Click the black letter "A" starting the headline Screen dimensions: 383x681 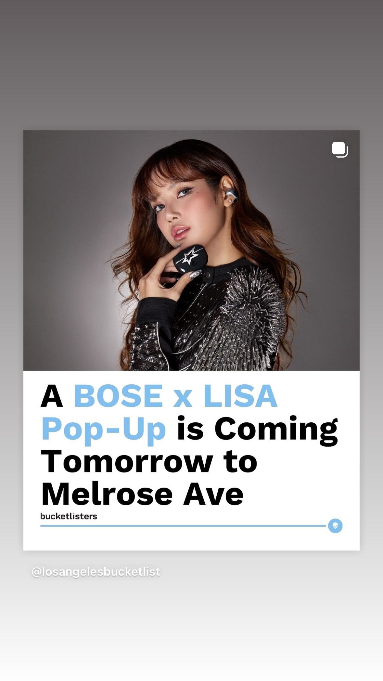pyautogui.click(x=52, y=396)
